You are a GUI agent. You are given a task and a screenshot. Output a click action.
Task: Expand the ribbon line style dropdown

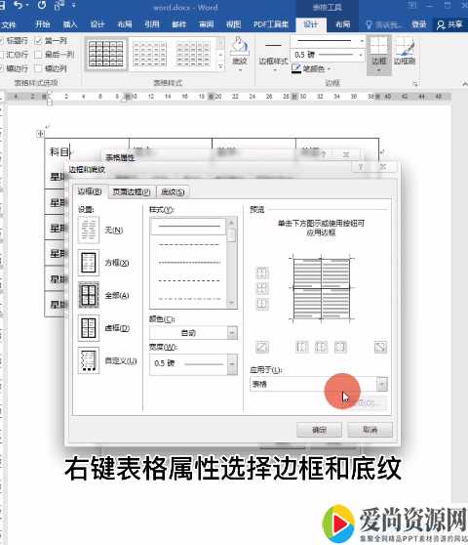(x=362, y=41)
